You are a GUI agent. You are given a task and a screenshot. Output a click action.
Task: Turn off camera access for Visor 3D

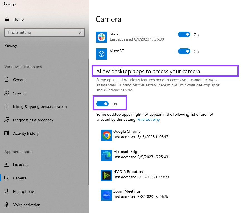(184, 51)
